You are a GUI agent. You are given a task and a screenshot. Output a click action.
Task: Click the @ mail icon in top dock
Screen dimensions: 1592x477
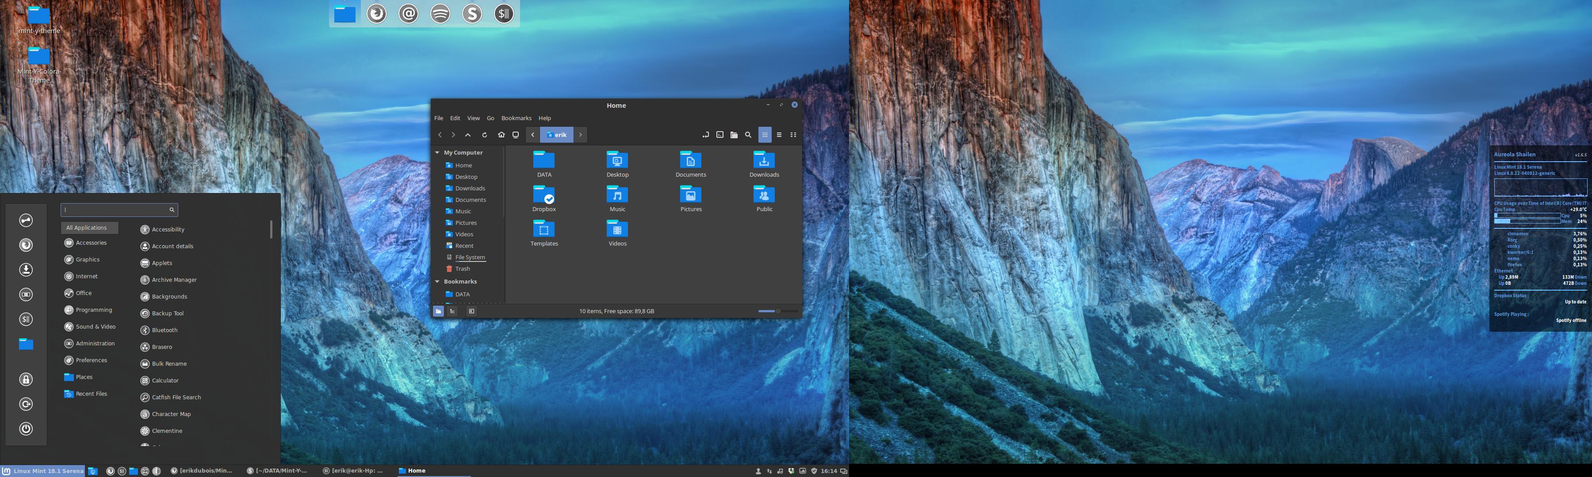(409, 14)
